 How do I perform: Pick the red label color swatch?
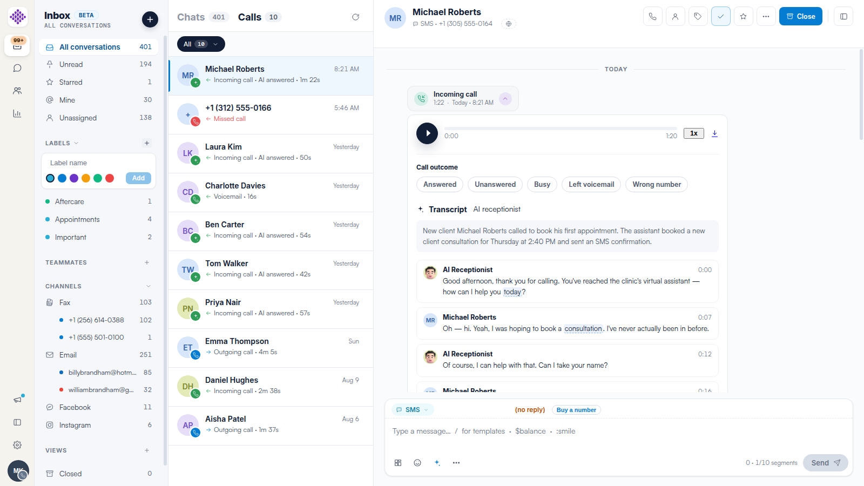pos(110,178)
